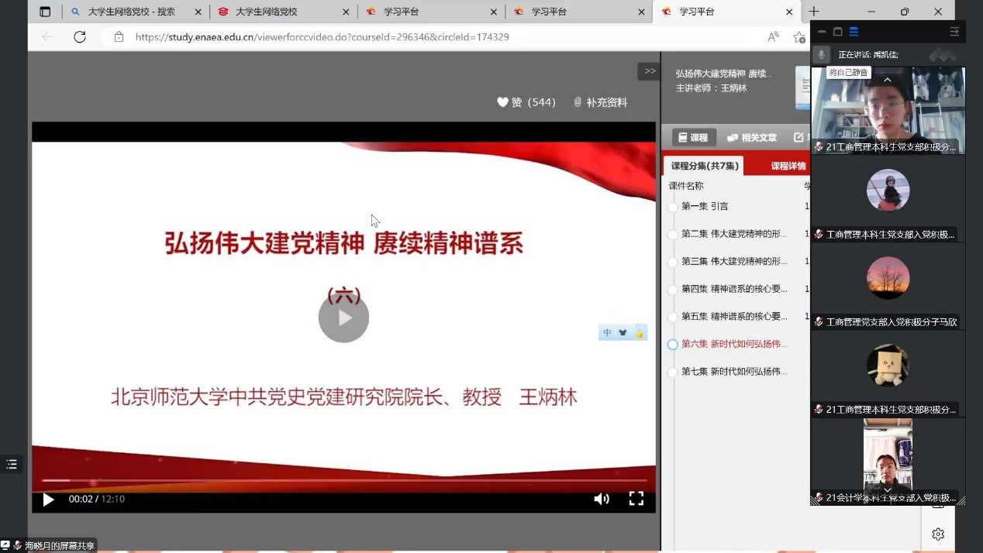Select radio for 第七集 新时代如何弘扬伟
Image resolution: width=983 pixels, height=553 pixels.
click(x=673, y=373)
